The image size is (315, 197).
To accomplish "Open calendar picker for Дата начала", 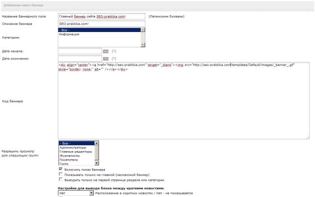I will (106, 51).
